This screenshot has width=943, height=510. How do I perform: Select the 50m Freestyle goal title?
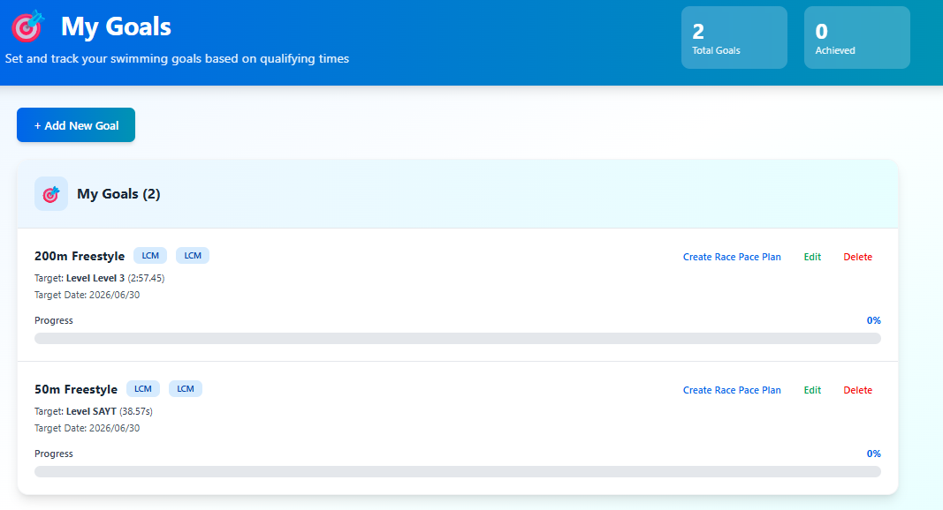[x=76, y=390]
